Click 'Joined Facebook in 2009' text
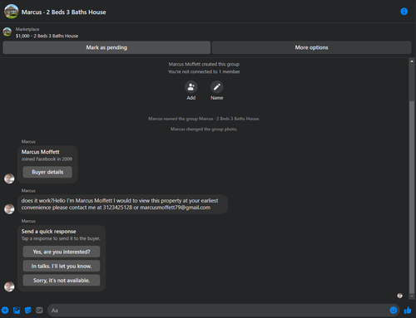Image resolution: width=416 pixels, height=318 pixels. [x=47, y=159]
